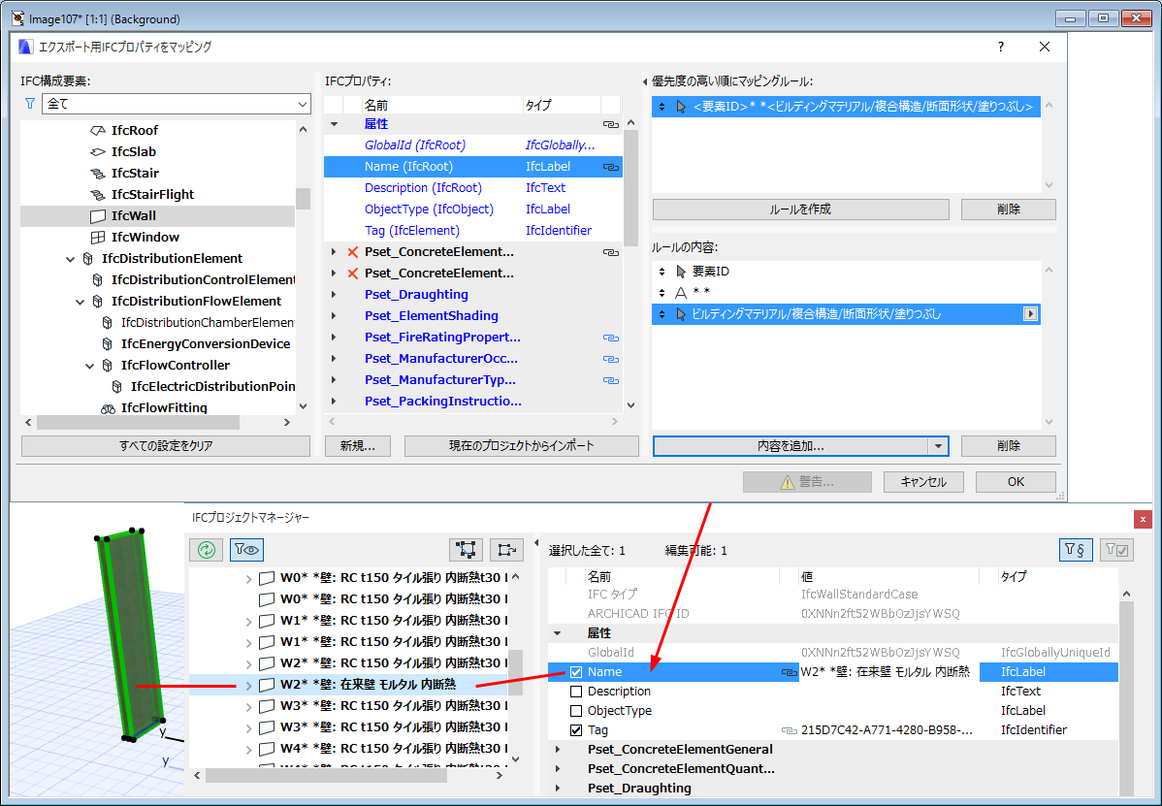Click the link icon on the 属性 header row
Viewport: 1162px width, 806px height.
pyautogui.click(x=611, y=124)
